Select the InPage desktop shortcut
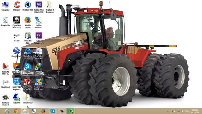The width and height of the screenshot is (202, 114). [16, 68]
